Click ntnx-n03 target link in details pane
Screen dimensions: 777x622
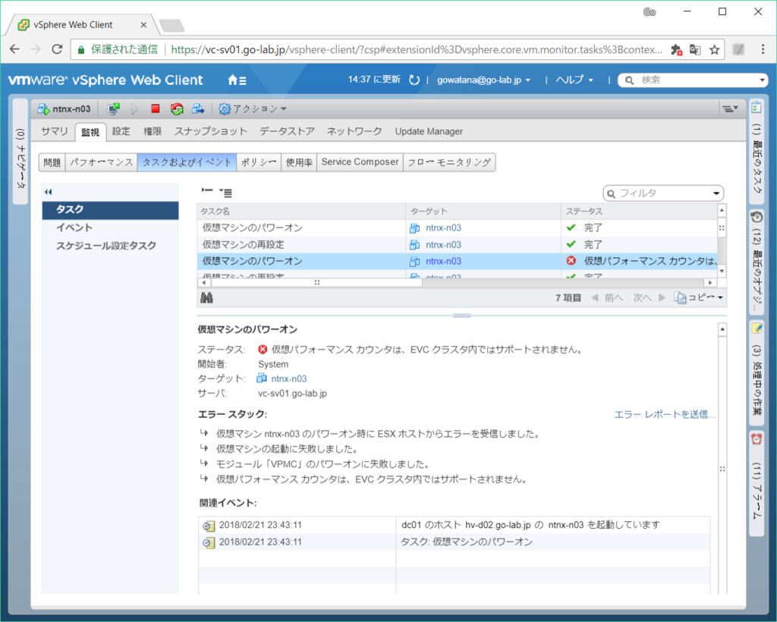click(x=289, y=379)
